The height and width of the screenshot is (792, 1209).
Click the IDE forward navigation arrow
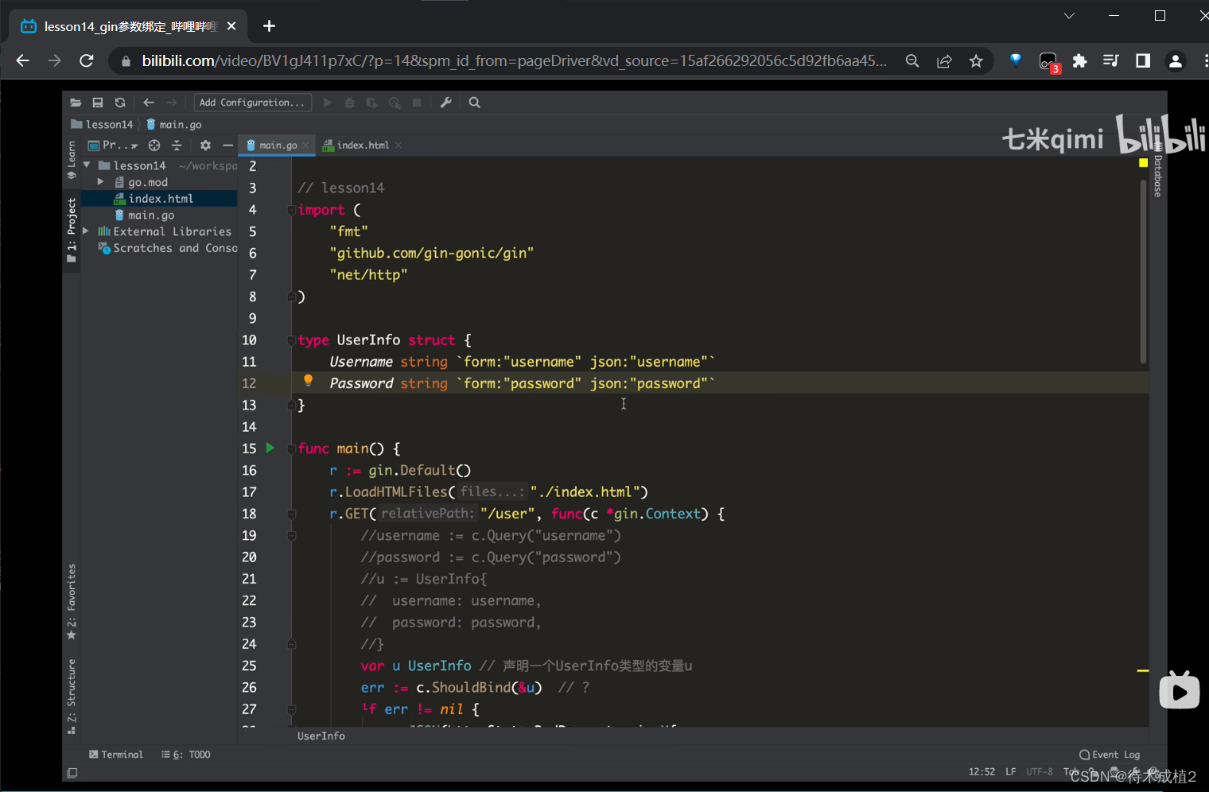pos(171,103)
